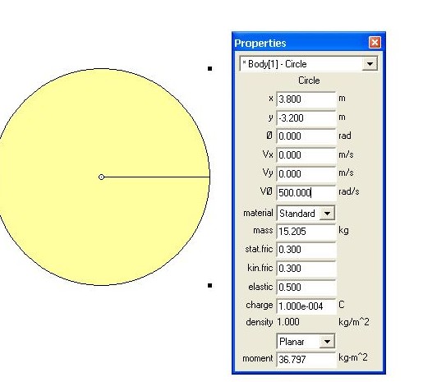The image size is (446, 382).
Task: Expand the material Standard dropdown
Action: (327, 214)
